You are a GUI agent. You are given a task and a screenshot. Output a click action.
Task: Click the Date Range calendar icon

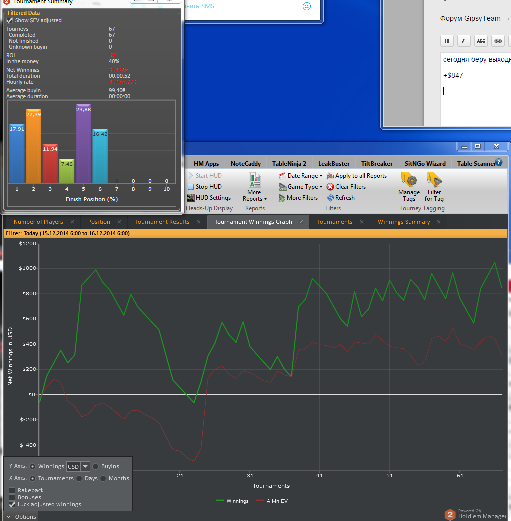tap(282, 176)
